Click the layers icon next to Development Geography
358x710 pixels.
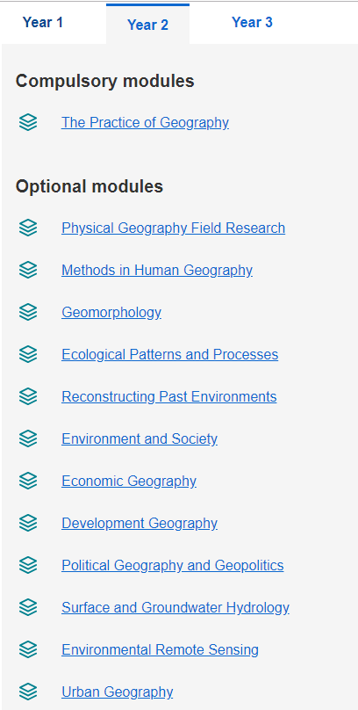(28, 523)
